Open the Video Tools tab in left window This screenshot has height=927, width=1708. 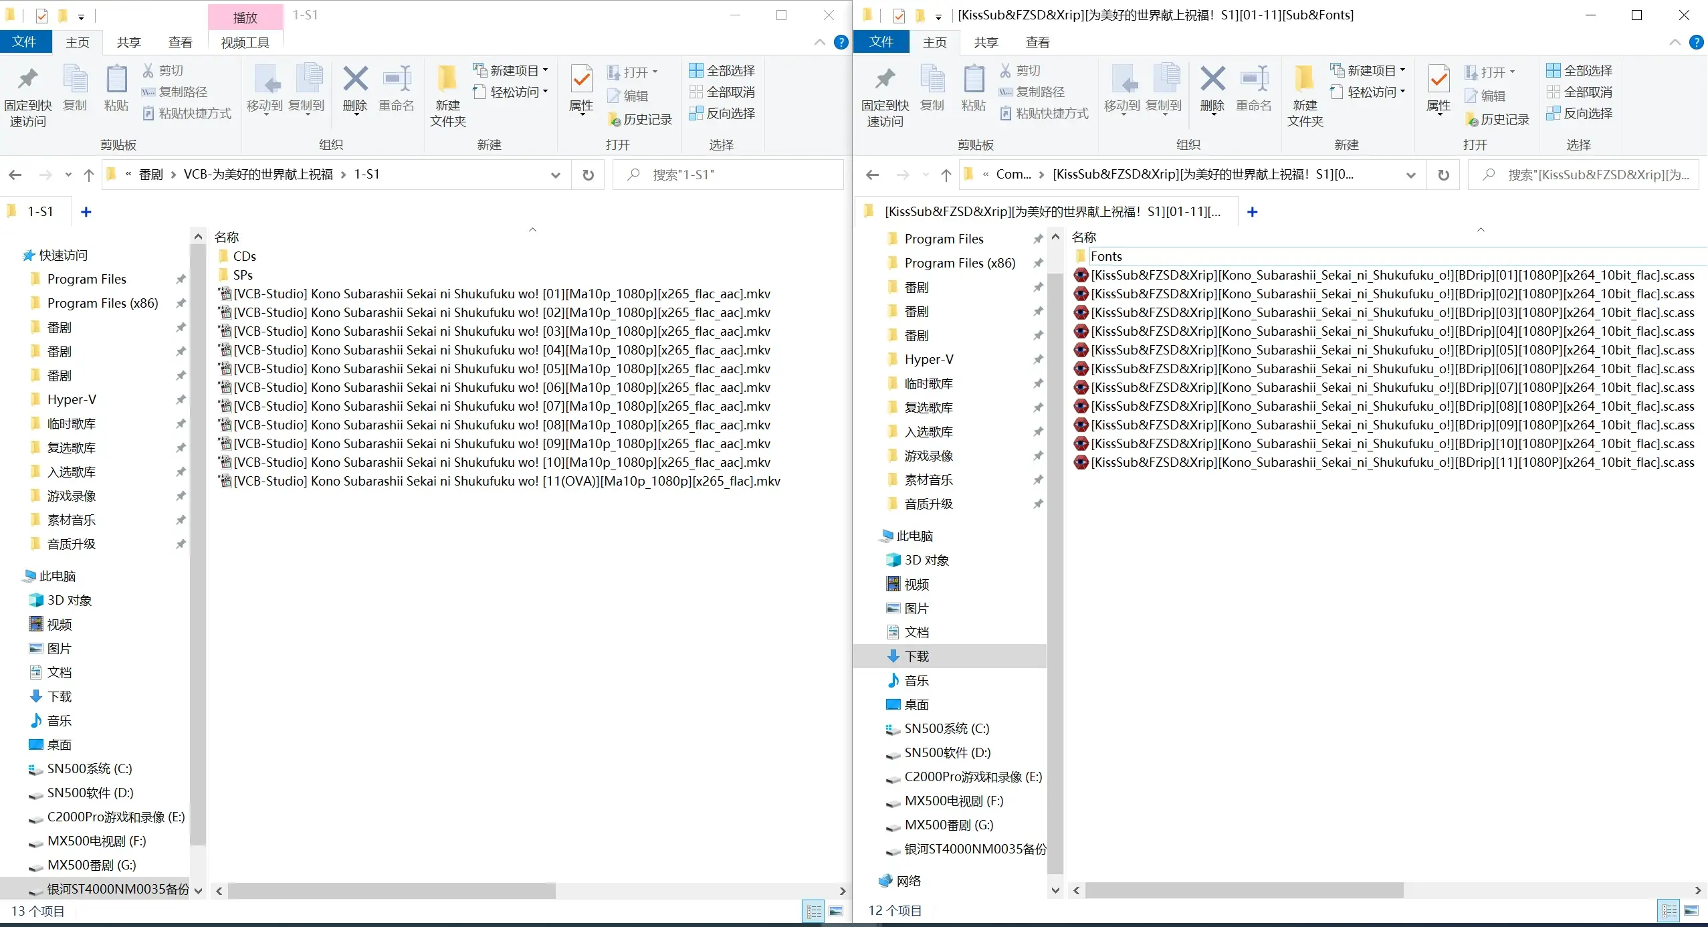click(x=245, y=42)
